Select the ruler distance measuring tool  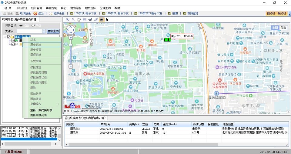[x=85, y=19]
